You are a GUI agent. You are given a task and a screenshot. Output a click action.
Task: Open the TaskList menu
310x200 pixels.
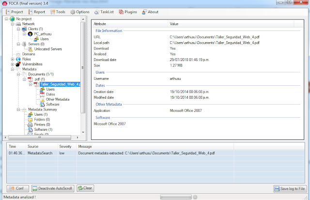point(104,12)
